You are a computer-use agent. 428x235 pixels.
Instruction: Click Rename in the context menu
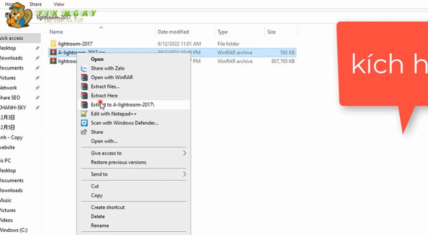click(x=100, y=226)
